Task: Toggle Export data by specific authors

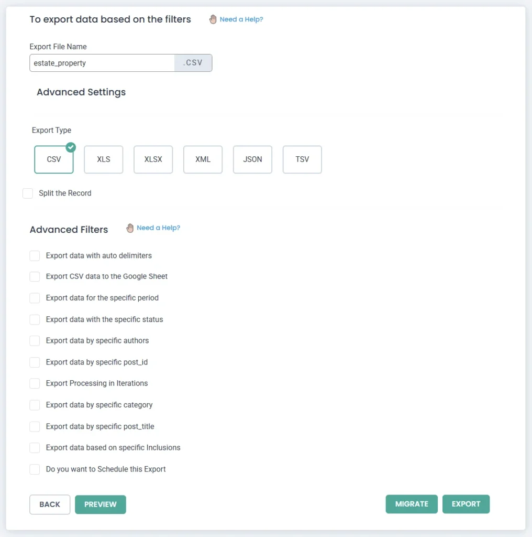Action: (x=35, y=341)
